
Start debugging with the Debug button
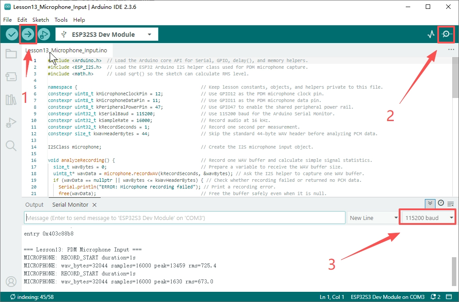coord(43,35)
